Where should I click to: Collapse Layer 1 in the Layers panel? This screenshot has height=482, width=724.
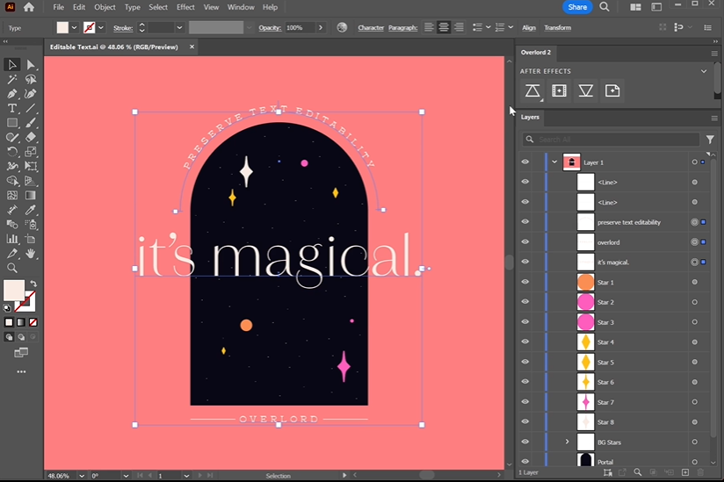554,162
